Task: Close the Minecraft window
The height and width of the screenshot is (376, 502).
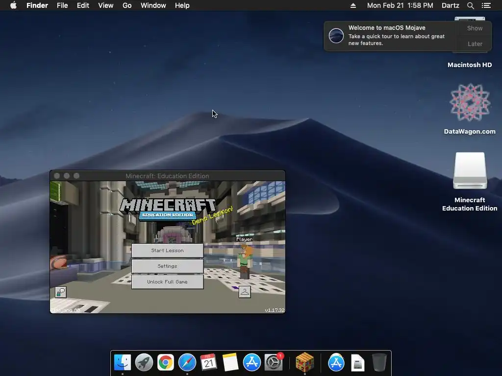Action: point(57,176)
